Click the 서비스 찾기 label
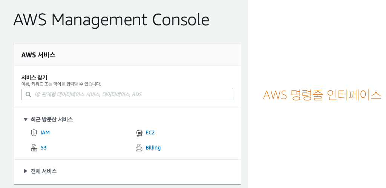Image resolution: width=386 pixels, height=188 pixels. [x=34, y=77]
